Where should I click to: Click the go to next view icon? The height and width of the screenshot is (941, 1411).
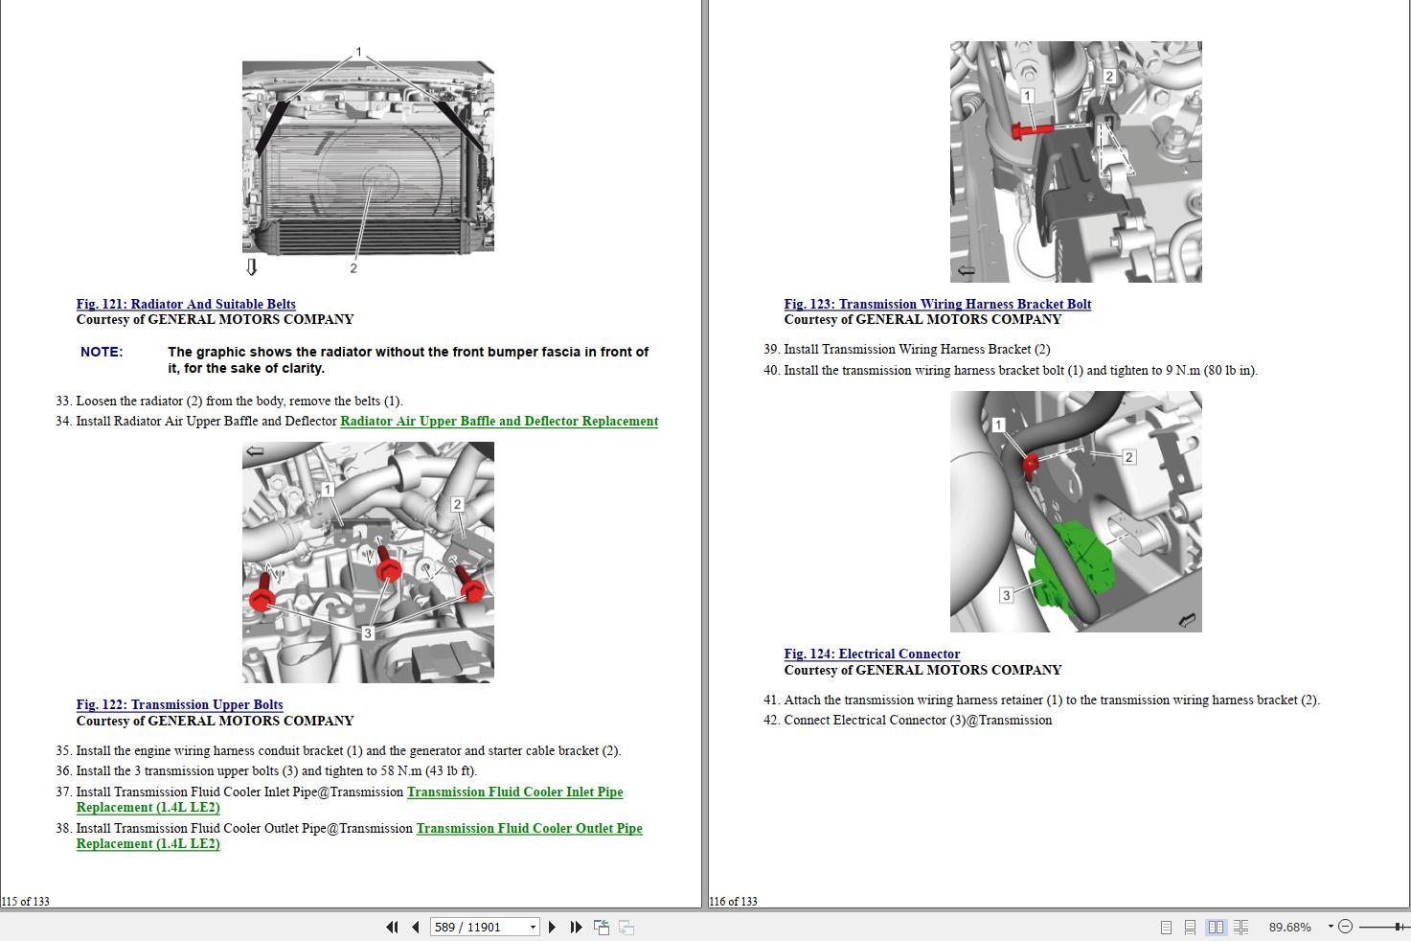coord(626,927)
